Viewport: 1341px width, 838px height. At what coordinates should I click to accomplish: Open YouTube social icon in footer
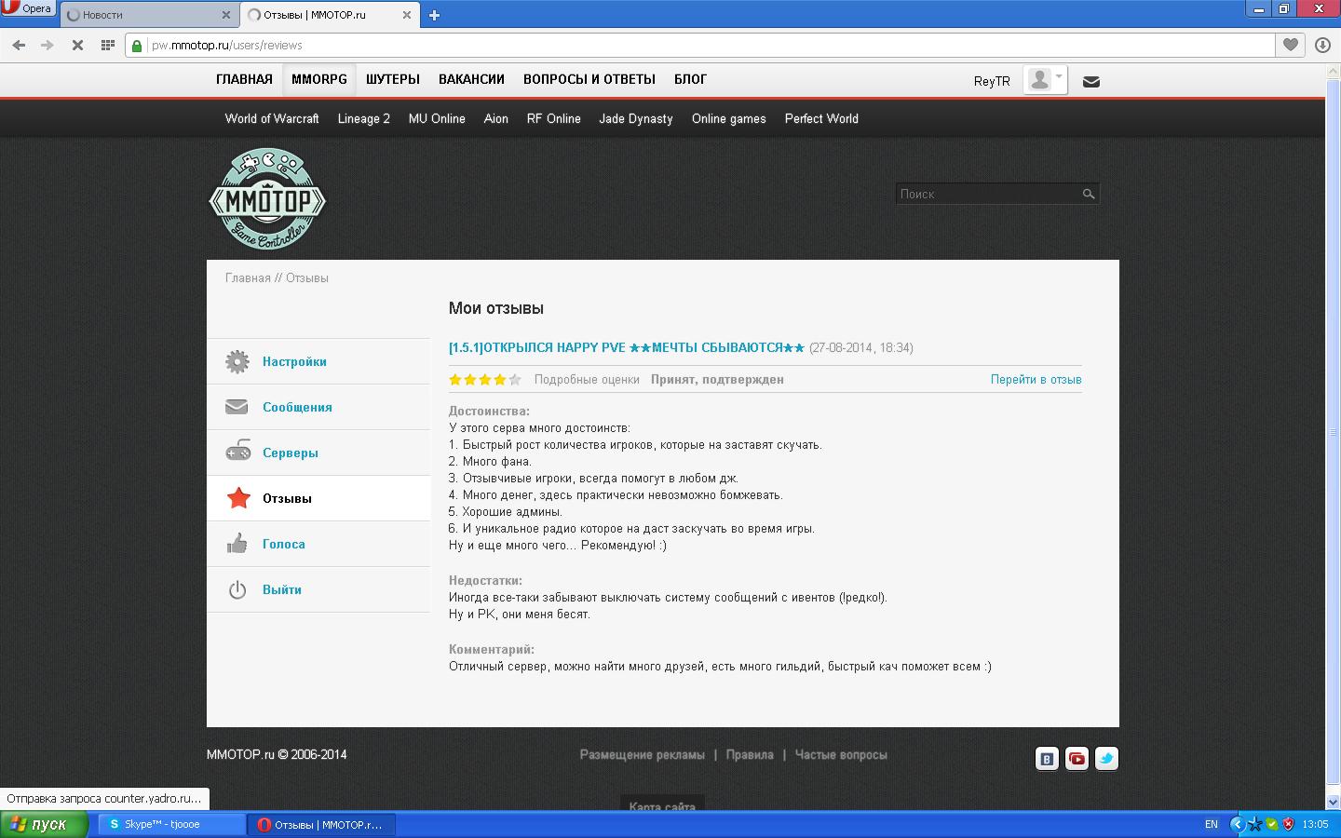point(1077,759)
